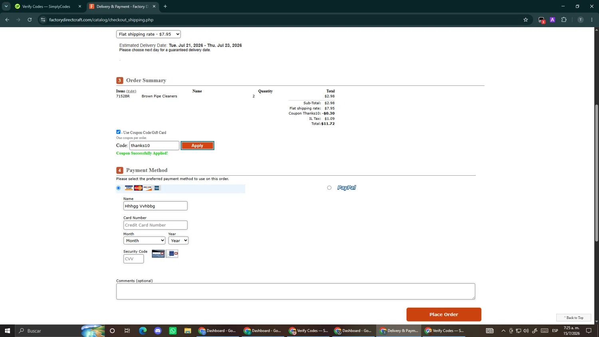Screen dimensions: 599x337
Task: Click the PayPal logo
Action: (x=347, y=188)
